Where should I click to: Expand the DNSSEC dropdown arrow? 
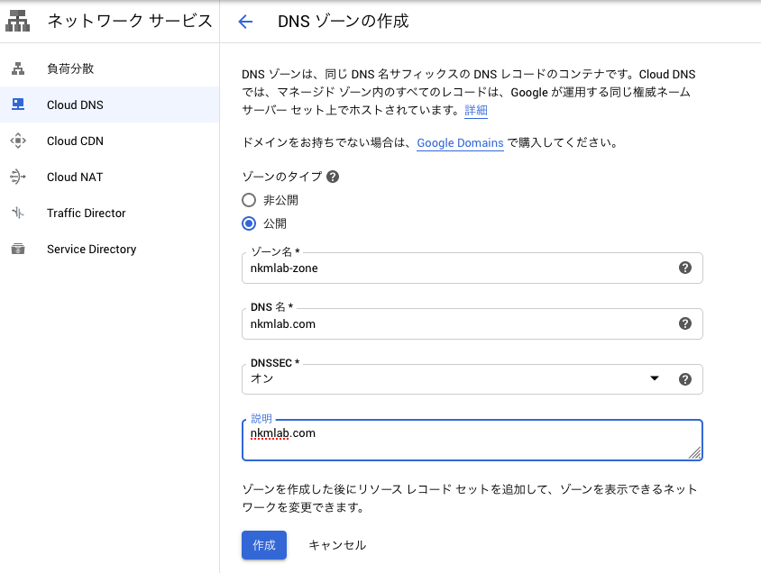[655, 378]
